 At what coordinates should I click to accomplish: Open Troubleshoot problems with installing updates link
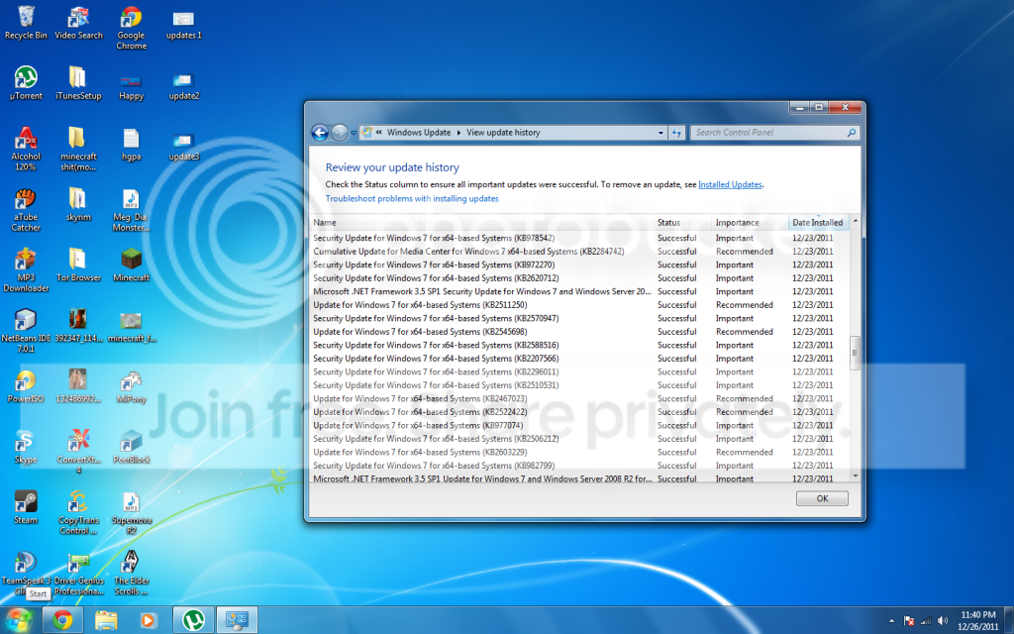click(x=412, y=198)
